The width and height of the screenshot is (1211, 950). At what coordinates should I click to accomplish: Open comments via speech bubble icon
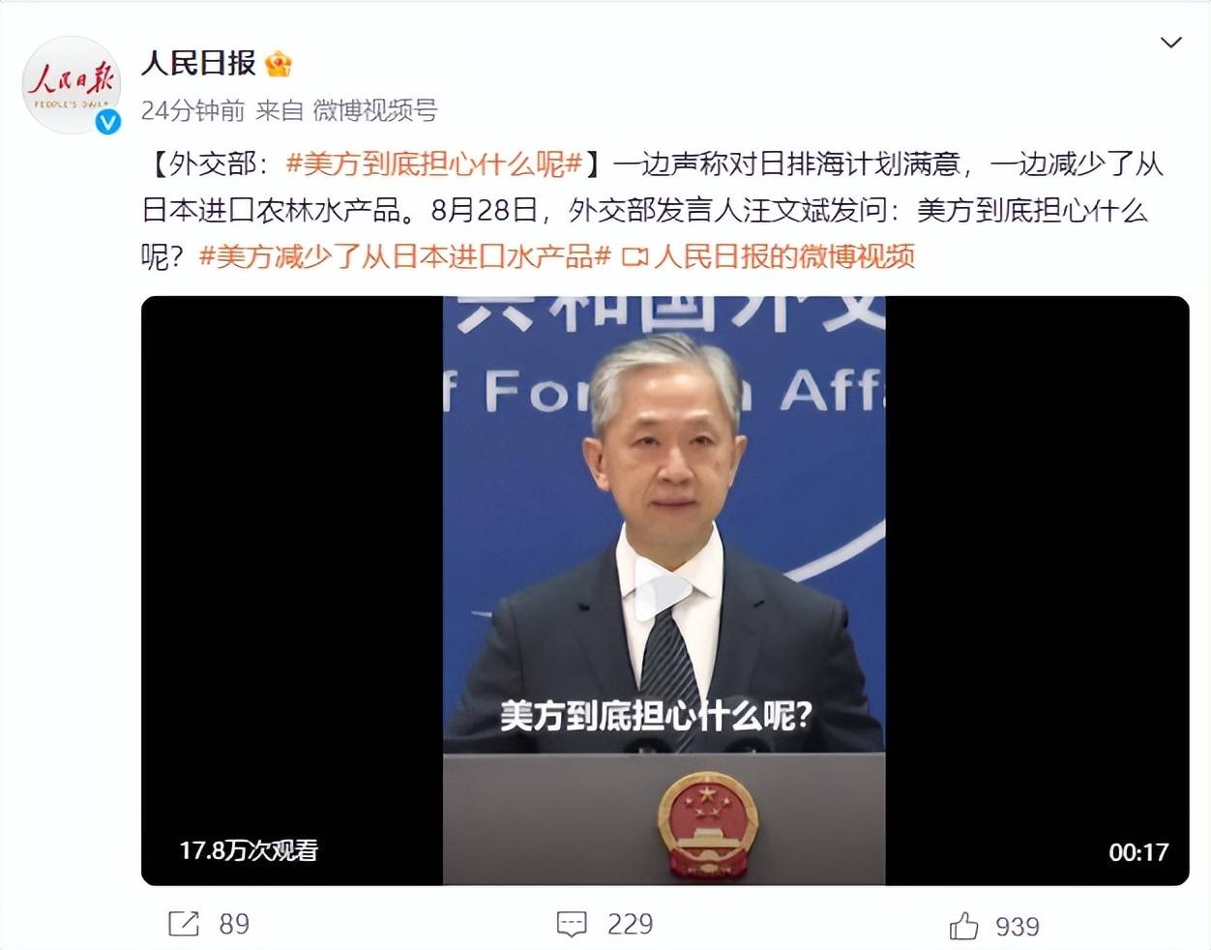pos(572,925)
